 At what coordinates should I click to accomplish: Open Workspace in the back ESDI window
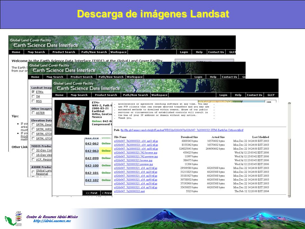119,52
